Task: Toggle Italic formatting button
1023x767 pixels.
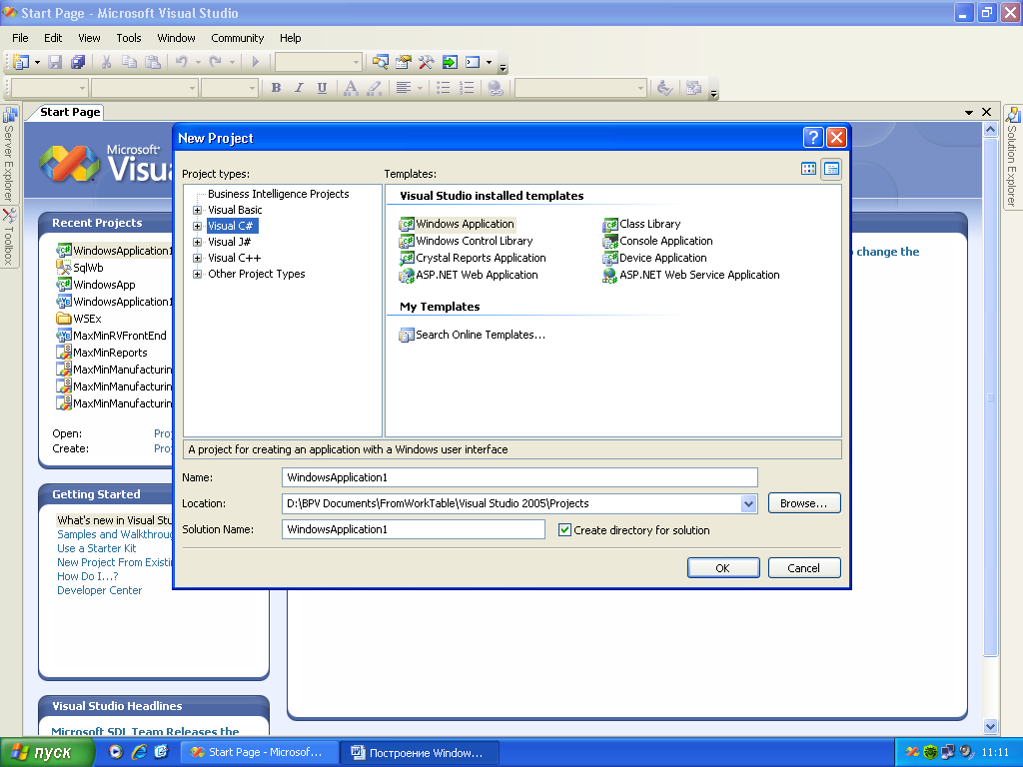Action: pos(299,88)
